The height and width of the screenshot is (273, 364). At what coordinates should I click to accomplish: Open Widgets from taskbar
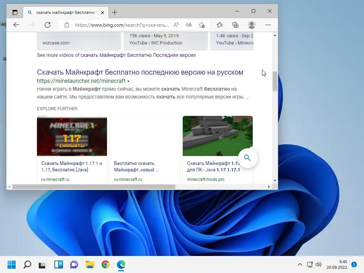coord(59,264)
